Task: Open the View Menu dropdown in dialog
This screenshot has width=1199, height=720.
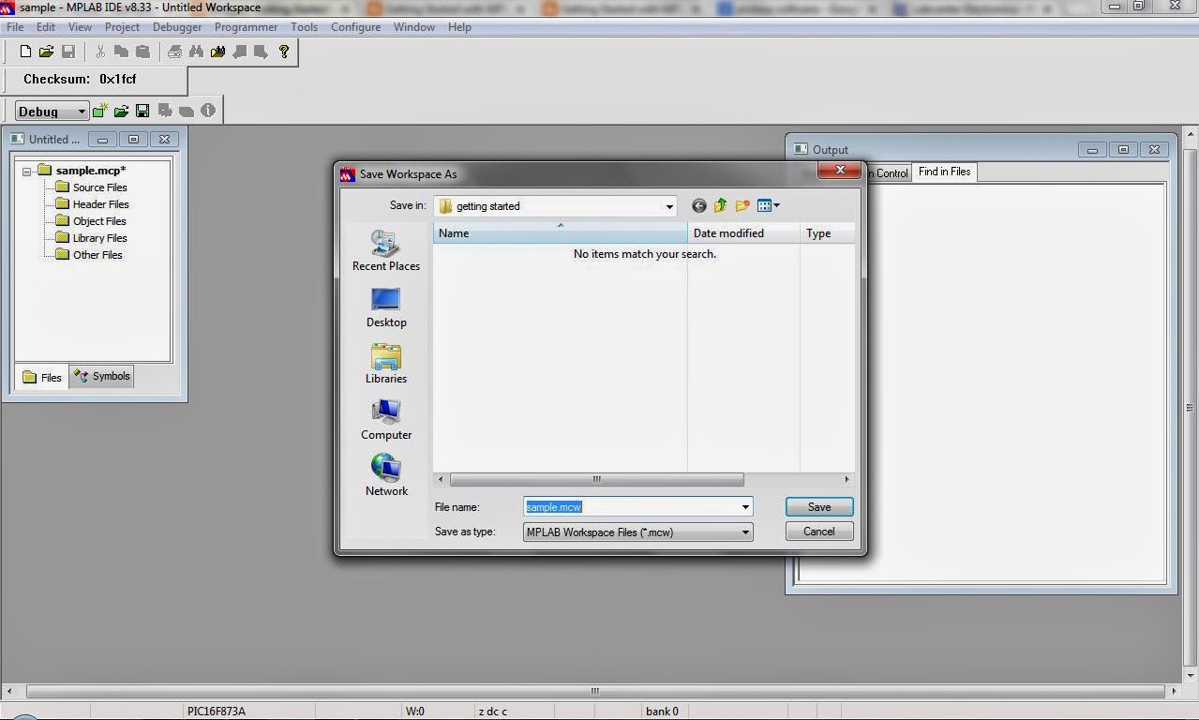Action: pyautogui.click(x=769, y=206)
